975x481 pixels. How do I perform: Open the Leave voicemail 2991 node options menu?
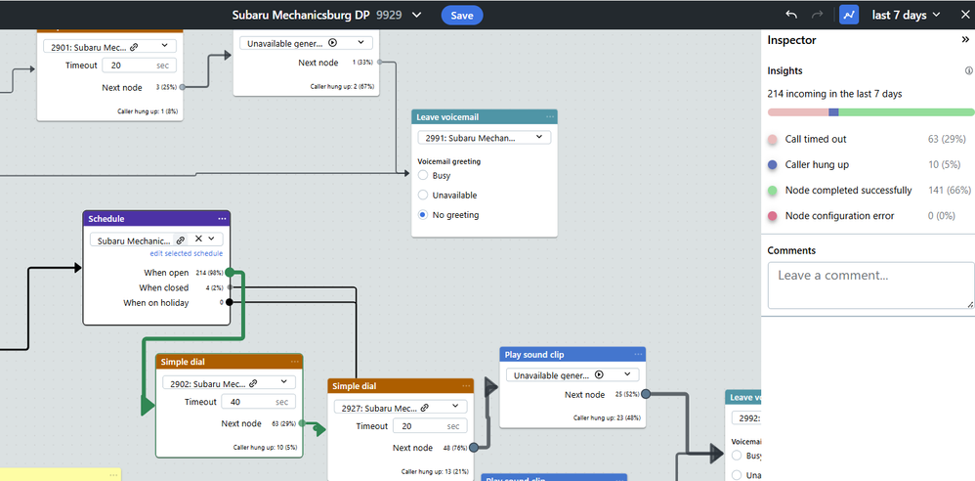point(550,117)
